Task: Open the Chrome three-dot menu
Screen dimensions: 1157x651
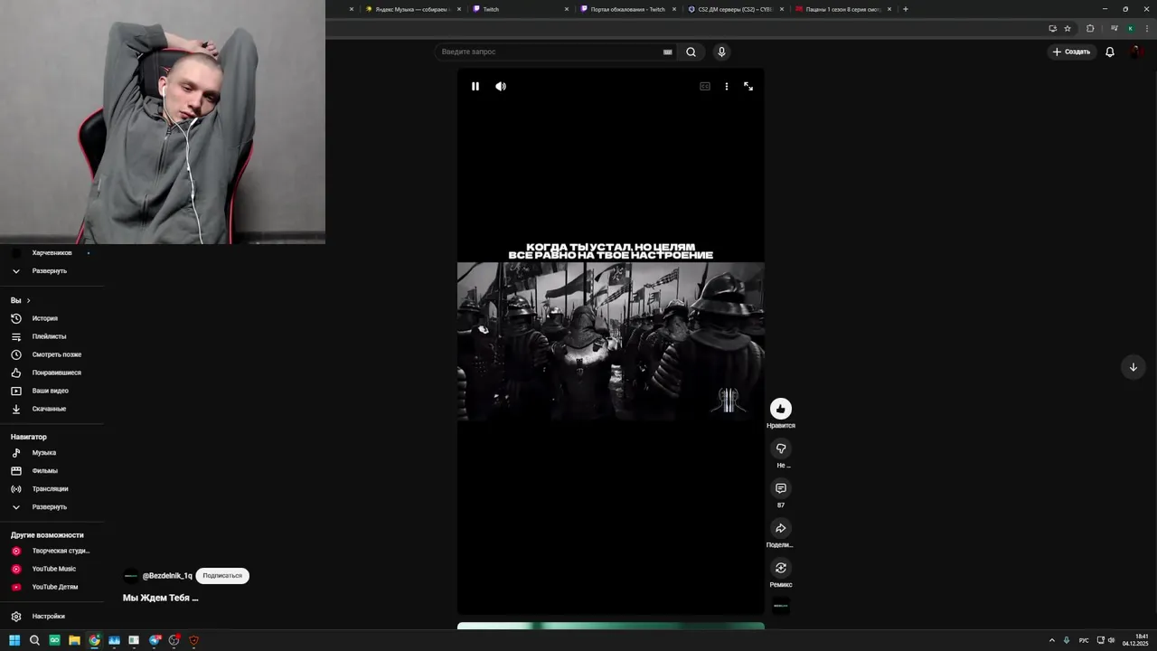Action: coord(1147,28)
